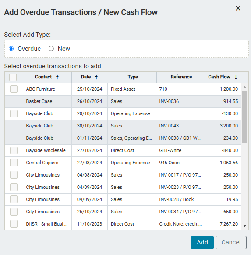This screenshot has width=251, height=255.
Task: Click the Date column sort arrow
Action: click(x=96, y=77)
